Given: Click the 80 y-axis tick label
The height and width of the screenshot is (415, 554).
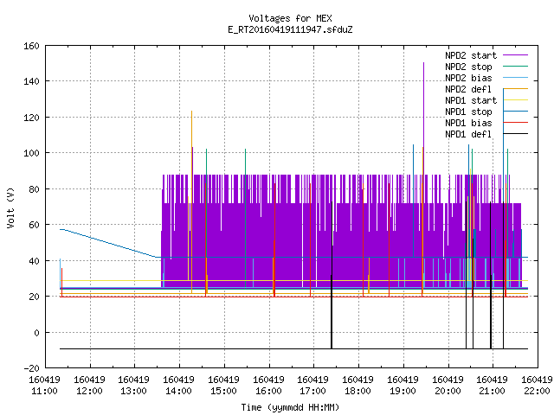Looking at the screenshot, I should pyautogui.click(x=35, y=189).
